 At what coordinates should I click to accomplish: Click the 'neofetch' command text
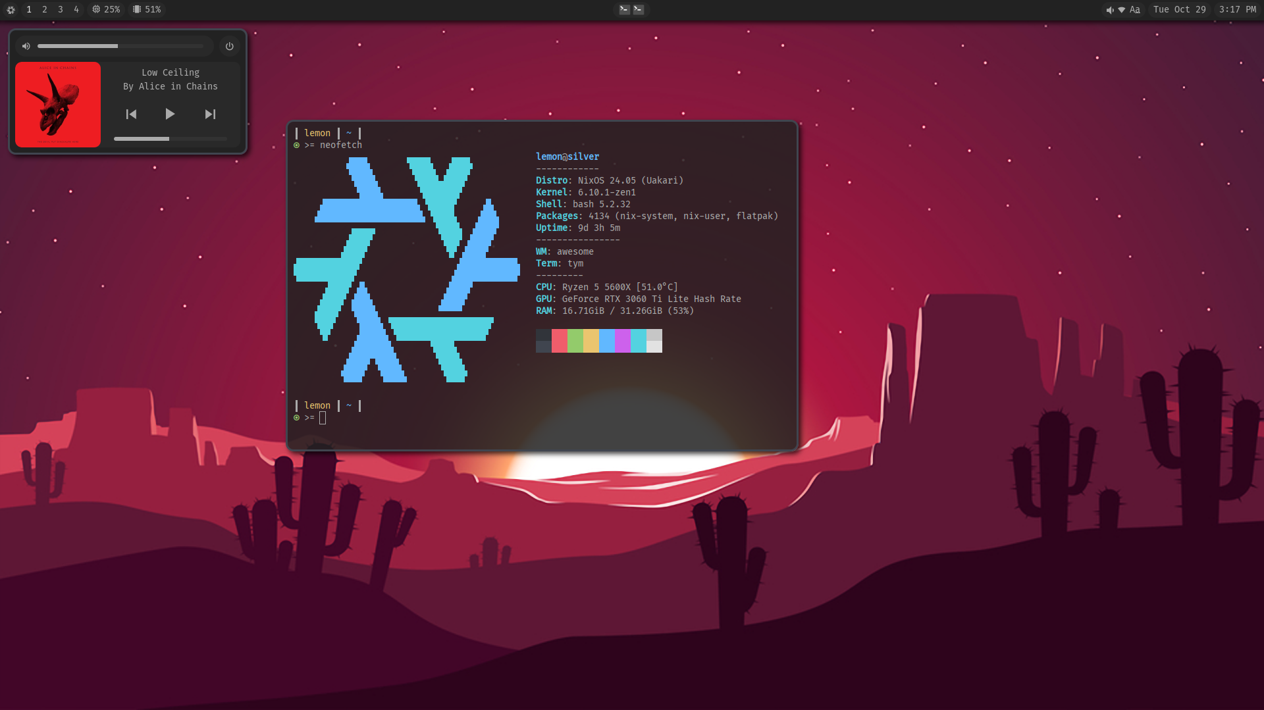(x=341, y=145)
